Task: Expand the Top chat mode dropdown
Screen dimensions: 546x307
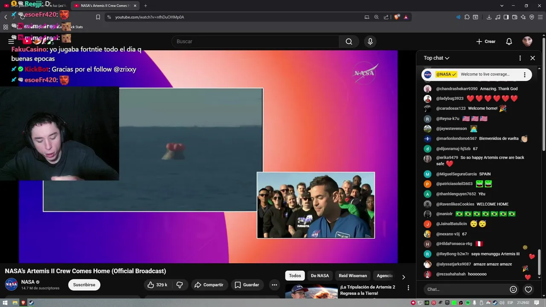Action: coord(436,58)
